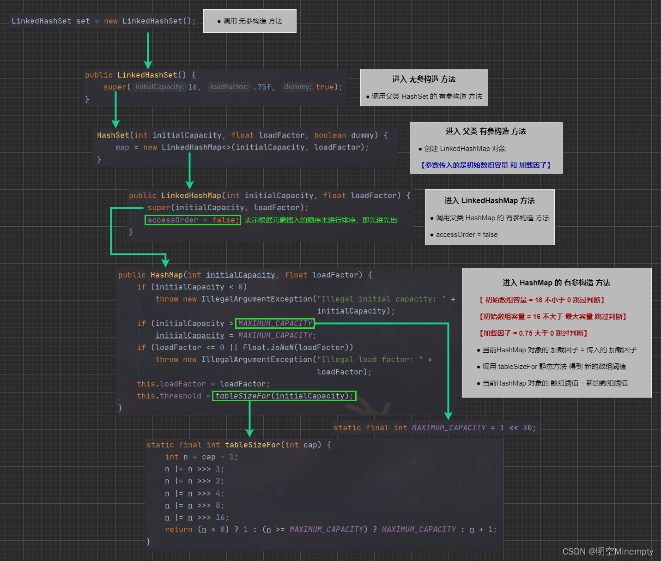Click the 'map = new LinkedHashMap<>' assignment line

coord(243,147)
